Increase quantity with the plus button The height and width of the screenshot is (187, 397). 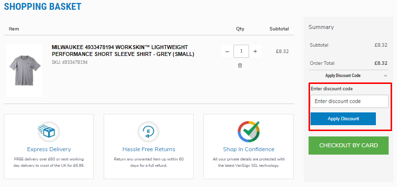point(255,52)
